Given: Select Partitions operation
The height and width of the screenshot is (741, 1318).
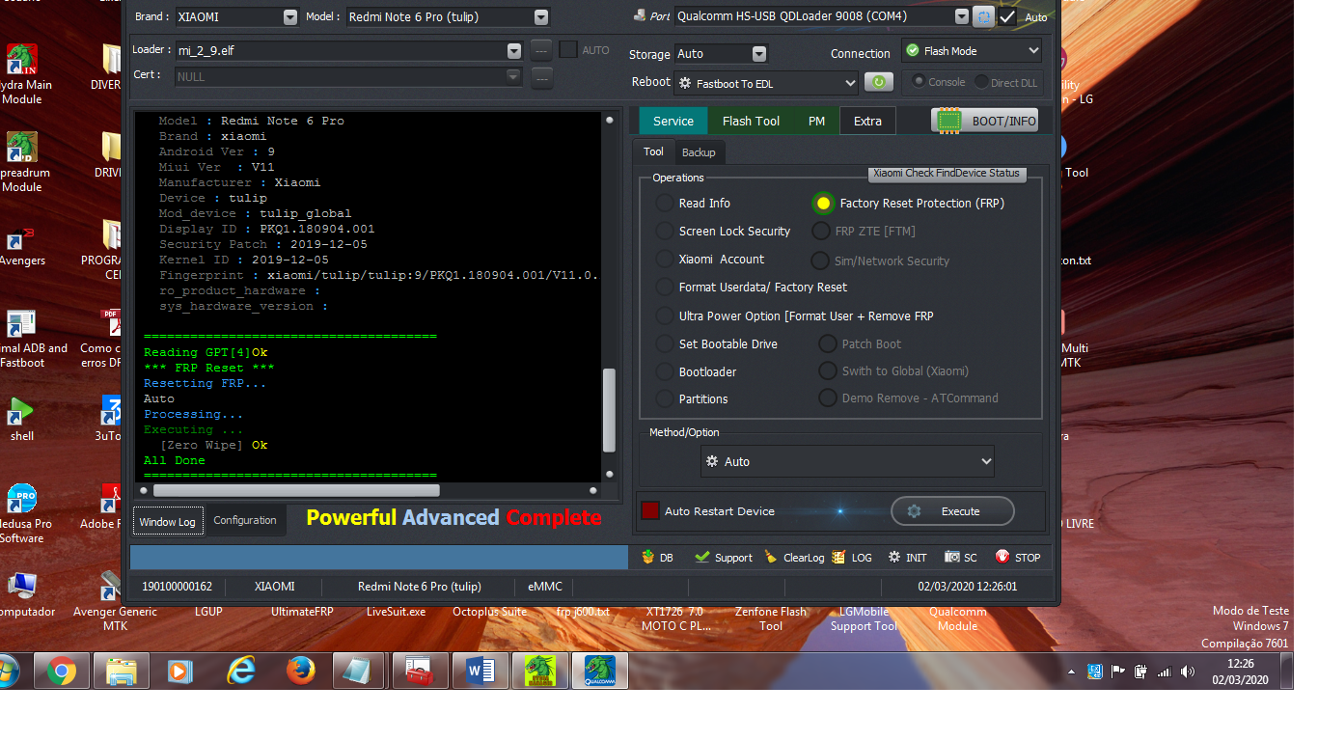Looking at the screenshot, I should tap(665, 399).
